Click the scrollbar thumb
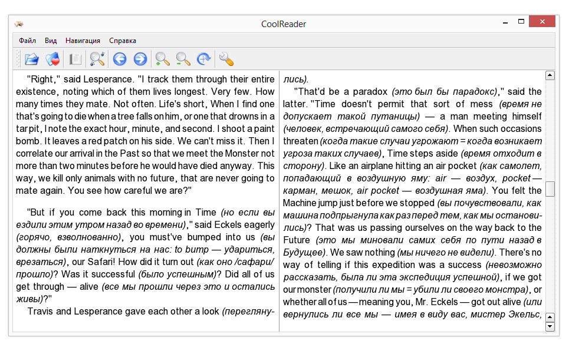569x344 pixels. (550, 189)
